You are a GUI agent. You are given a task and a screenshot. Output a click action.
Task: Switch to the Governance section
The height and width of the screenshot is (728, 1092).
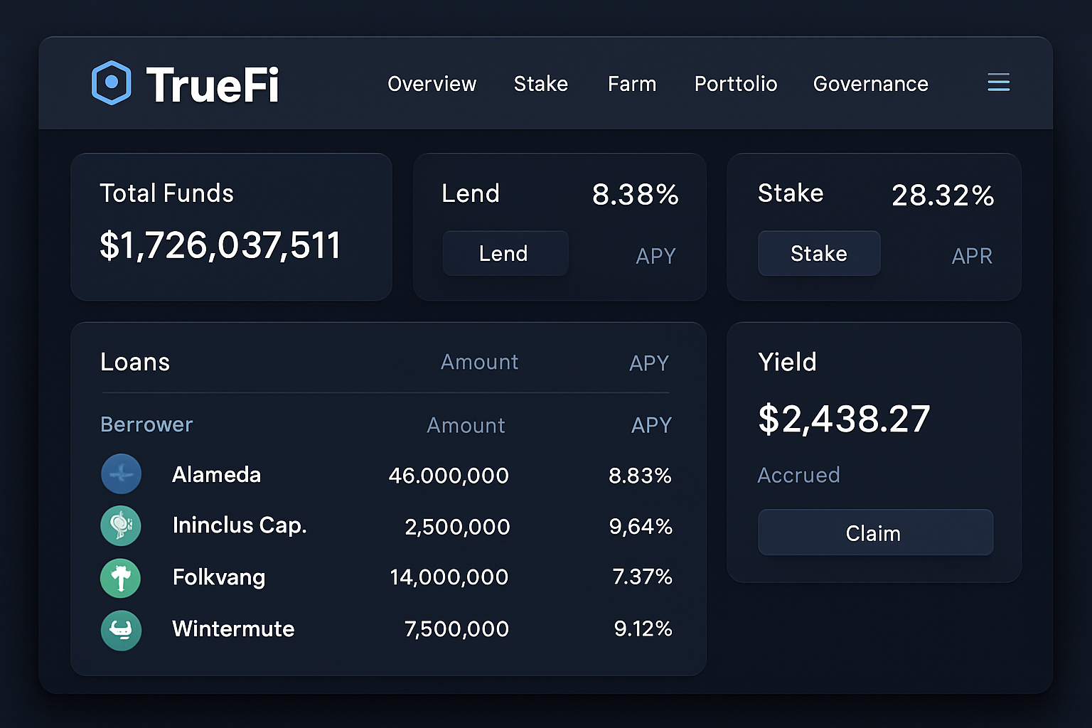(870, 84)
